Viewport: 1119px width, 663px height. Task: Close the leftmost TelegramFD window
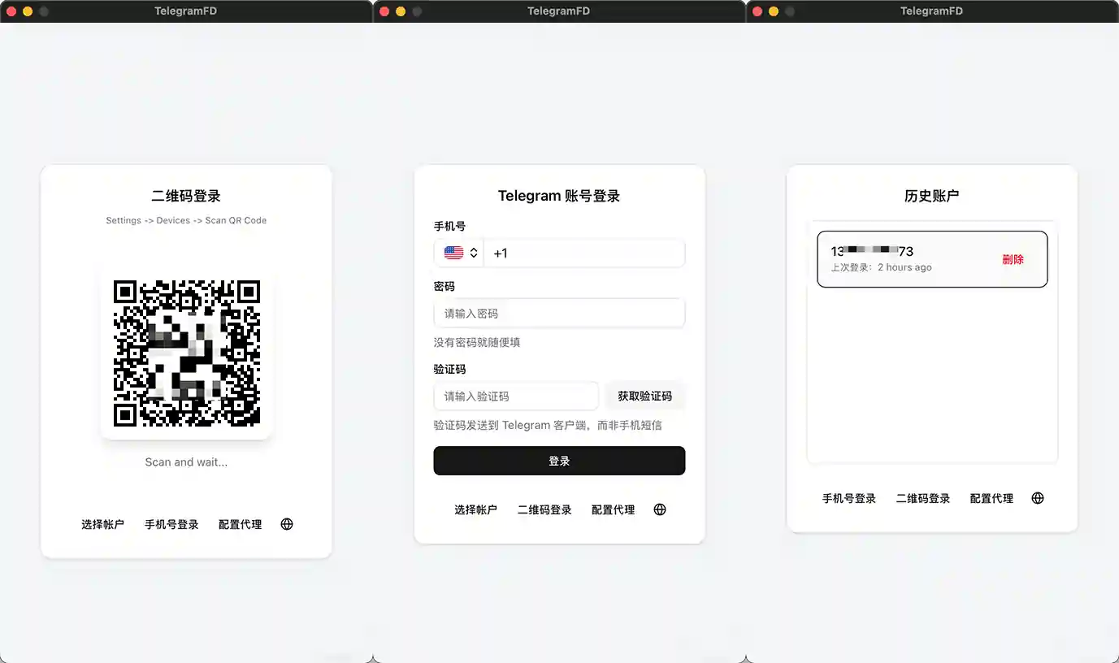(11, 11)
